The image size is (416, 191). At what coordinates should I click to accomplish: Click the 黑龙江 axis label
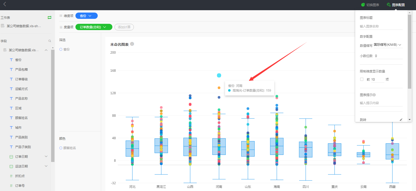pyautogui.click(x=161, y=187)
